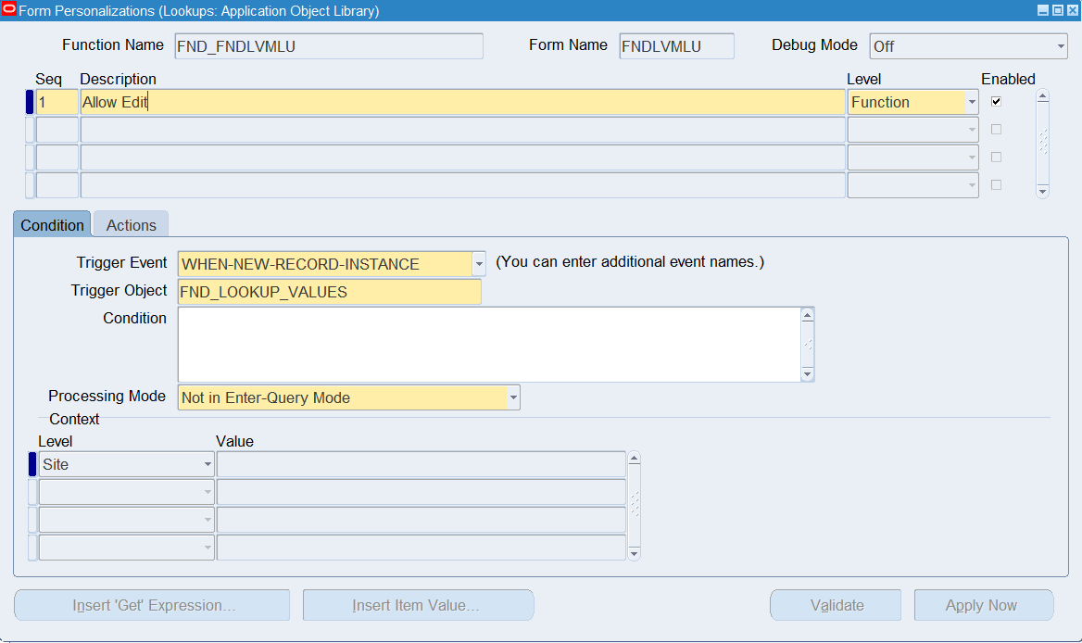The height and width of the screenshot is (643, 1082).
Task: Select the Condition tab
Action: tap(52, 223)
